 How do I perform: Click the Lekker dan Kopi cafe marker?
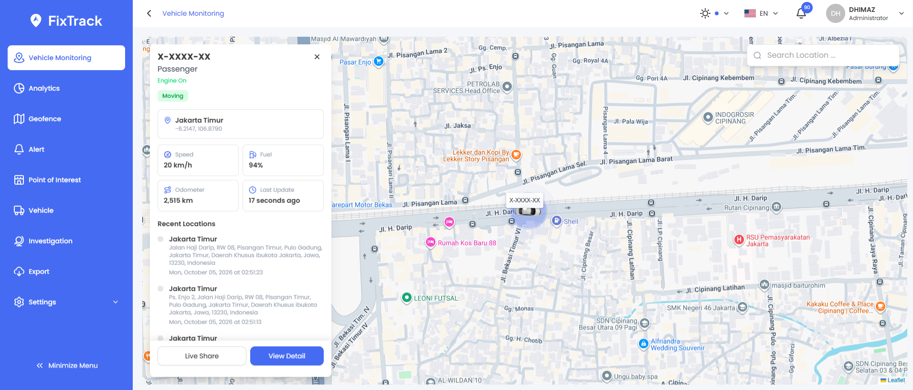tap(516, 155)
